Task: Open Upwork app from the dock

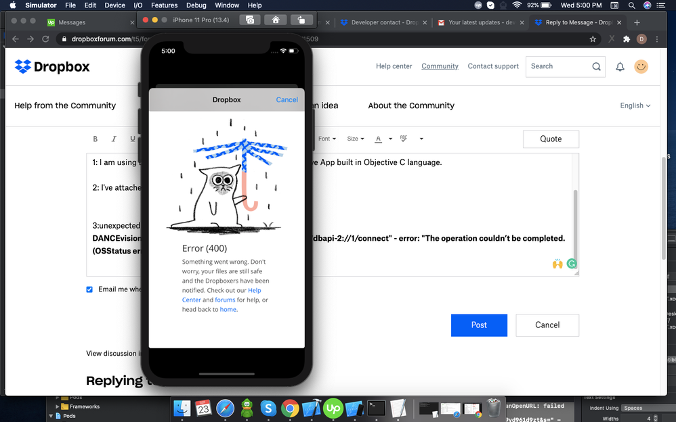Action: tap(333, 408)
